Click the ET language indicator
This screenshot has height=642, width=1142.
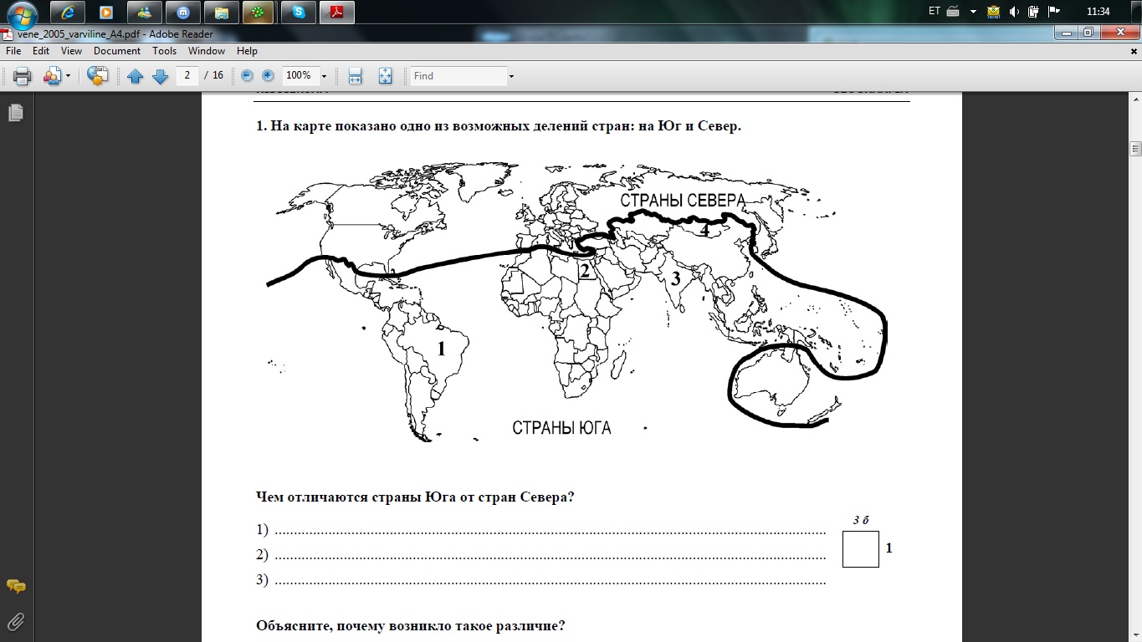(935, 12)
